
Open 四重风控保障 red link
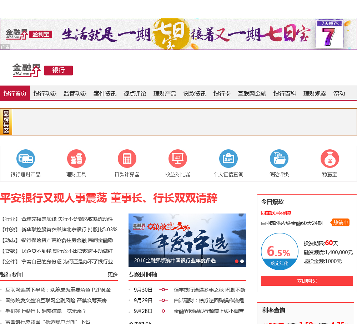click(x=276, y=213)
